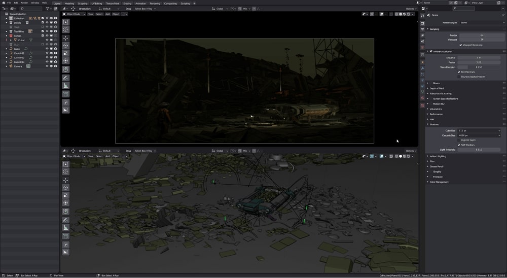Adjust the Trace Precision slider

(x=479, y=67)
